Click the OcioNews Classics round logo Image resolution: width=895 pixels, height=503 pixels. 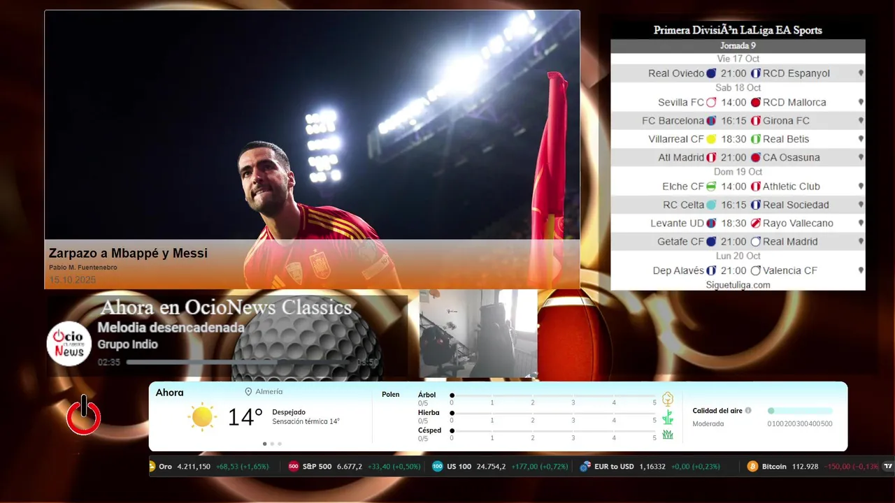69,344
